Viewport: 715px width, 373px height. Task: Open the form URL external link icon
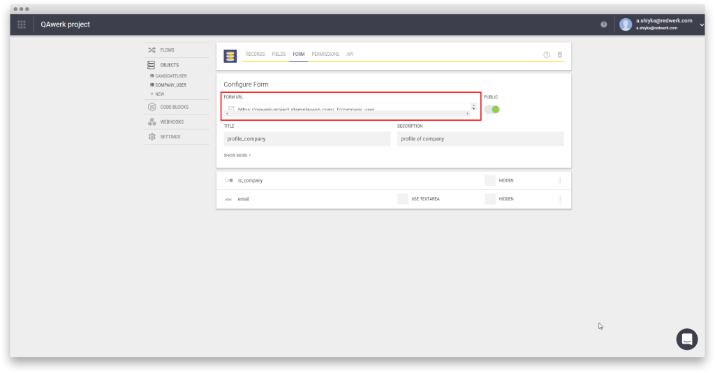pos(231,110)
